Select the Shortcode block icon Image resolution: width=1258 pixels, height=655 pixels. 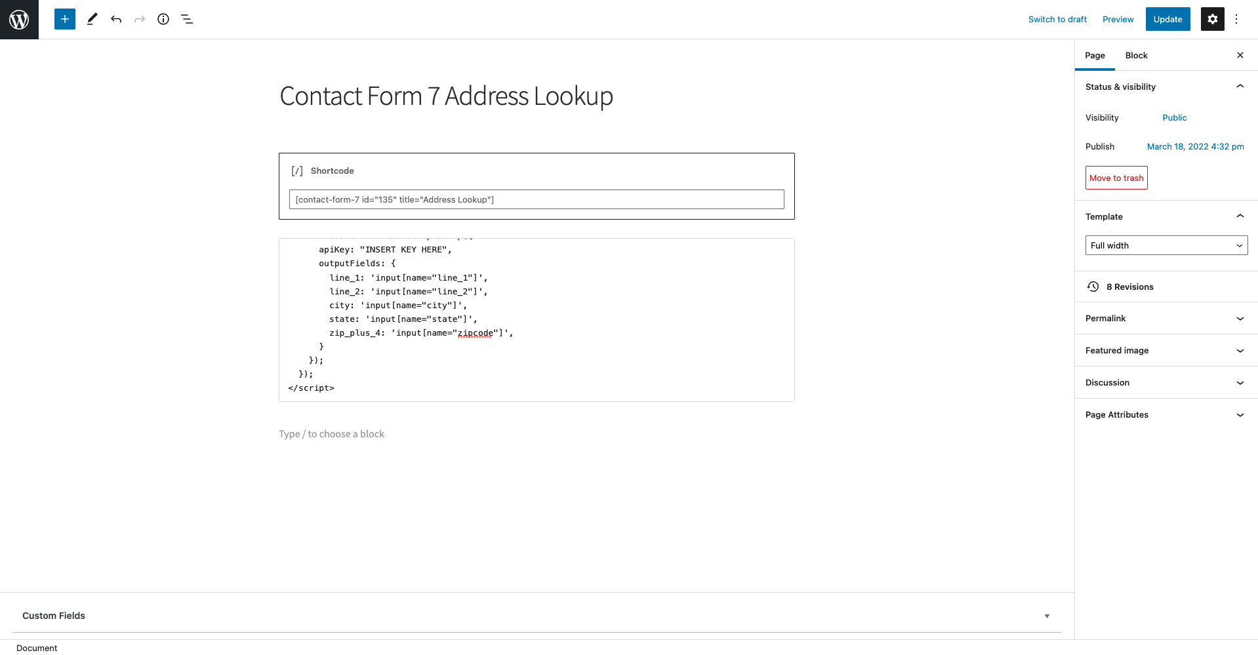click(x=297, y=170)
